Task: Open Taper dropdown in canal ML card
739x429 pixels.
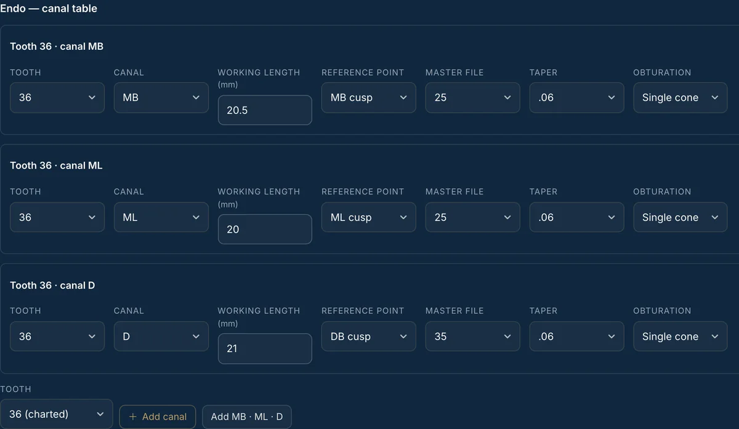Action: pyautogui.click(x=576, y=217)
